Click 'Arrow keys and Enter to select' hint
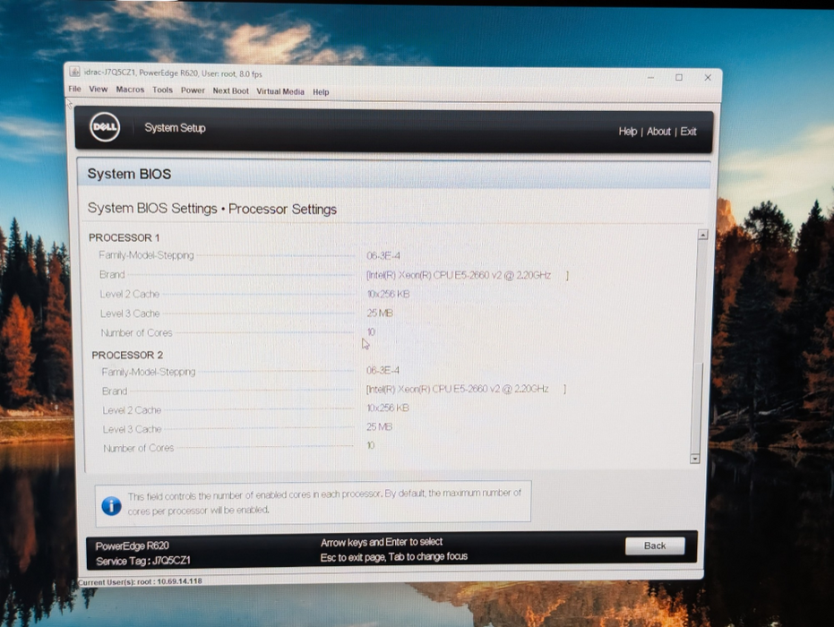Screen dimensions: 834x627 [382, 542]
